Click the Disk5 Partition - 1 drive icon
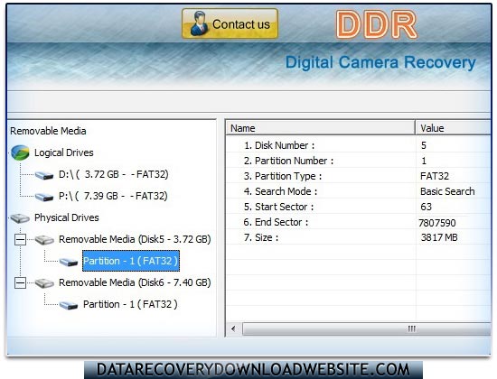The width and height of the screenshot is (497, 379). coord(69,262)
